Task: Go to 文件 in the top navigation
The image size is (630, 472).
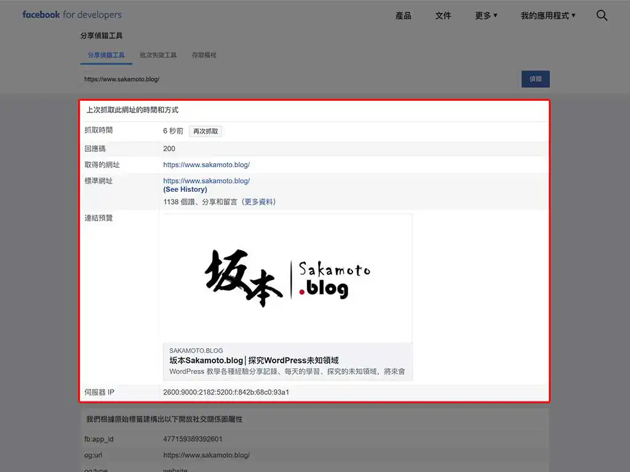Action: click(443, 15)
